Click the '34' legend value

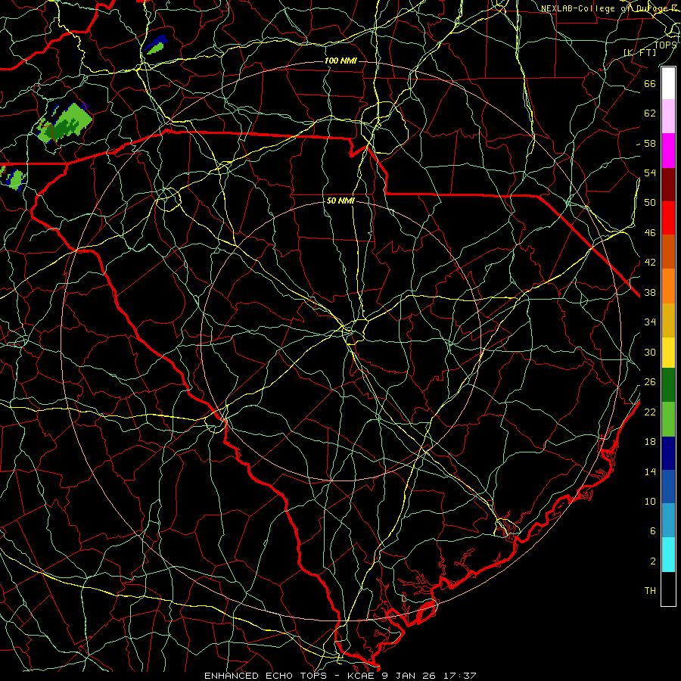[650, 322]
